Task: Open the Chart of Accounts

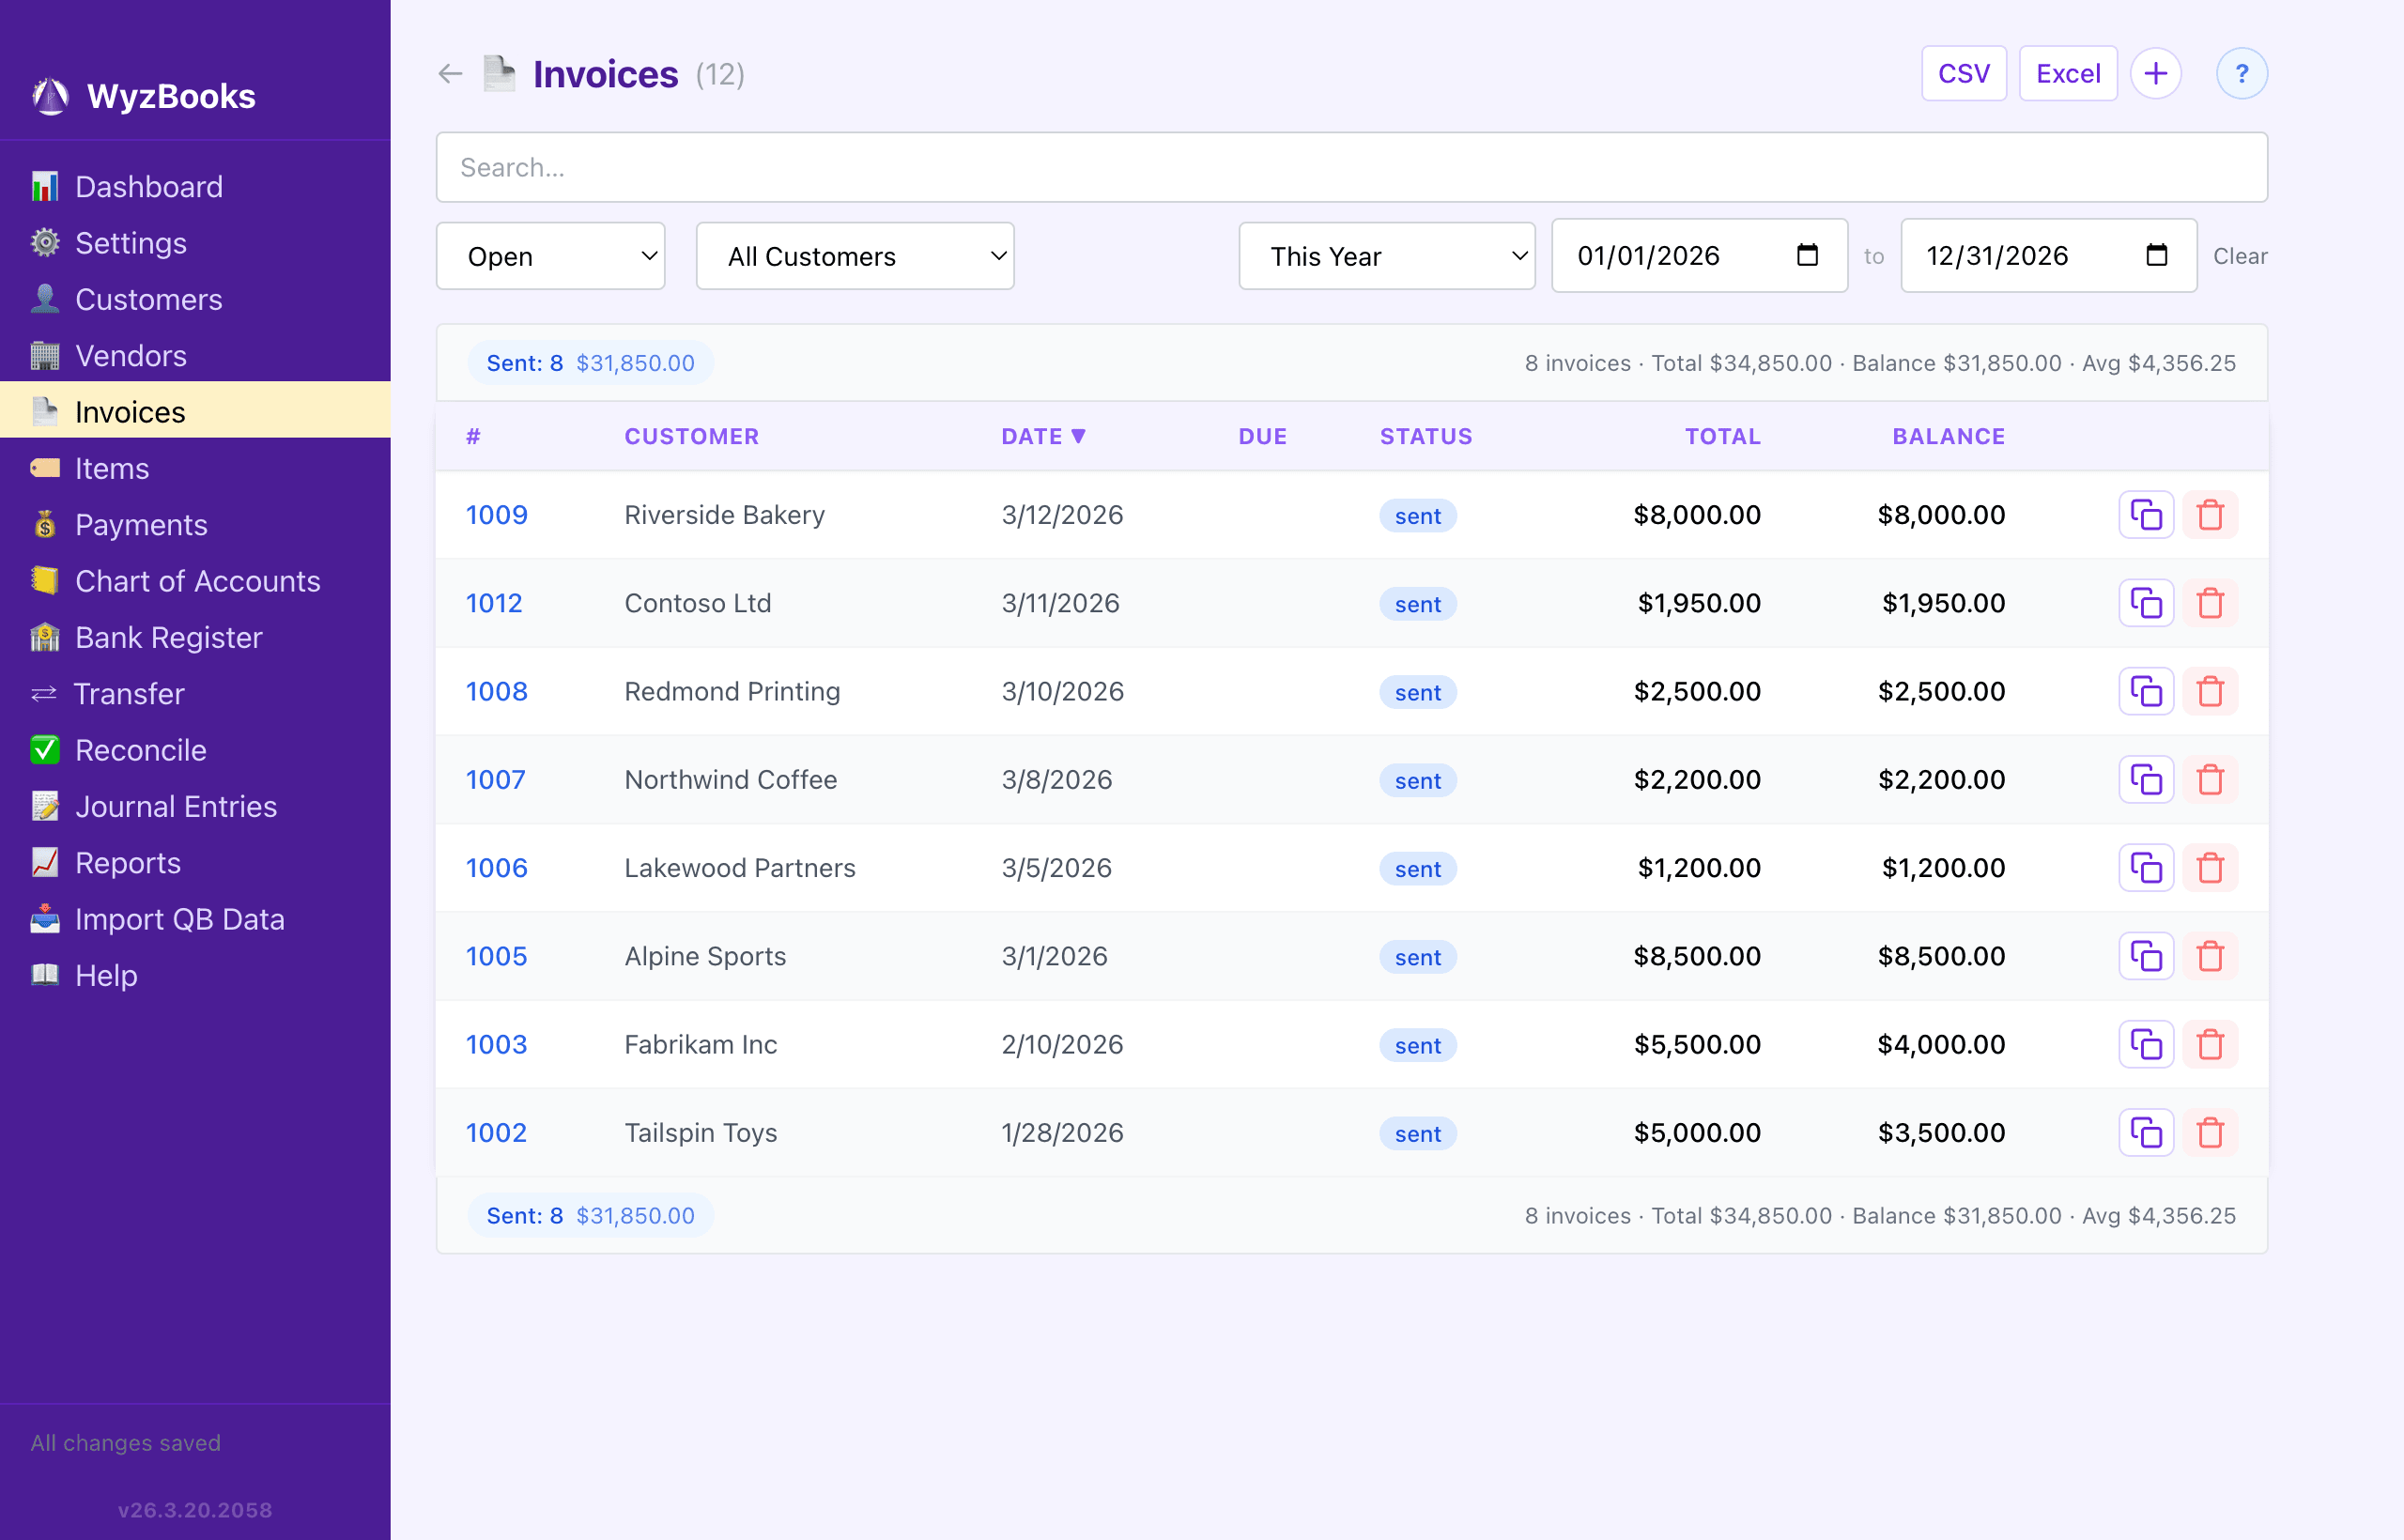Action: coord(198,580)
